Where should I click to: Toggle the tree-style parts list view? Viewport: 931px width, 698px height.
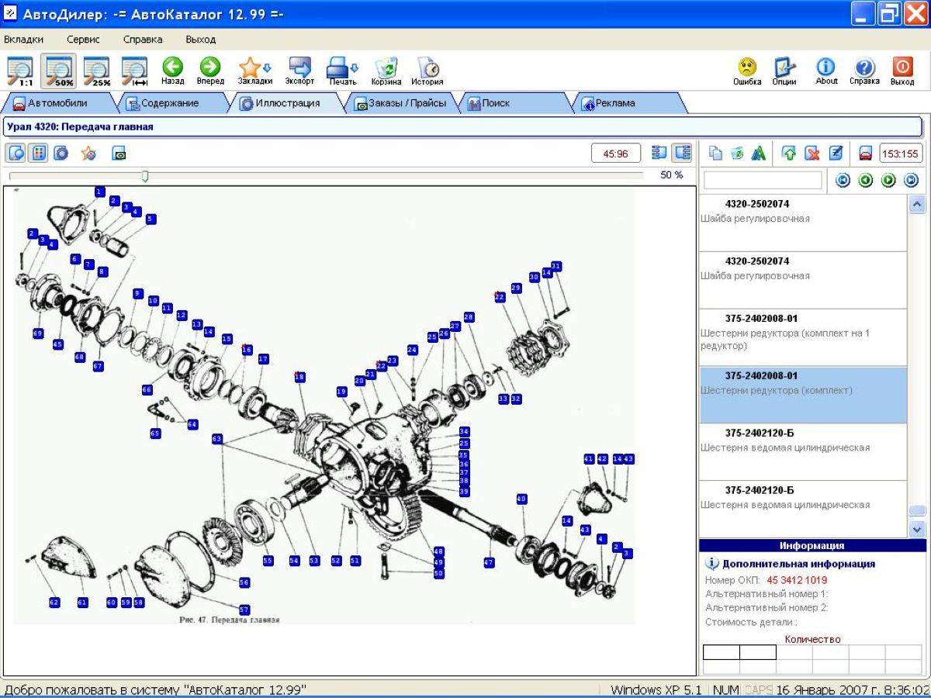click(x=682, y=153)
